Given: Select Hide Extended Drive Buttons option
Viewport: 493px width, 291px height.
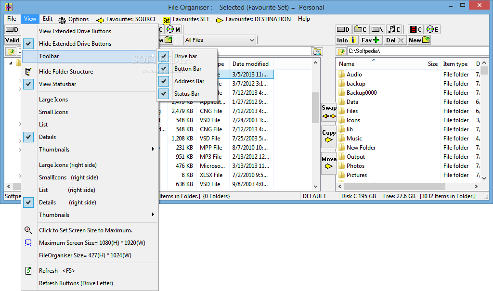Looking at the screenshot, I should click(90, 44).
